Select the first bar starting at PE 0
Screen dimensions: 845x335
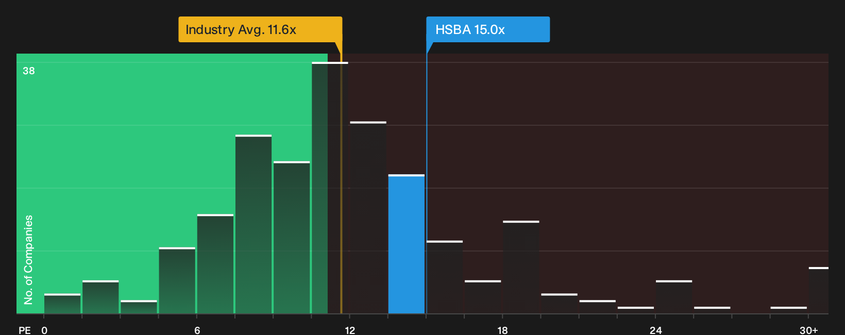click(x=62, y=304)
